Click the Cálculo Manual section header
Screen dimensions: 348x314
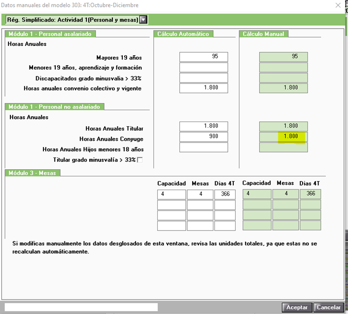click(263, 34)
